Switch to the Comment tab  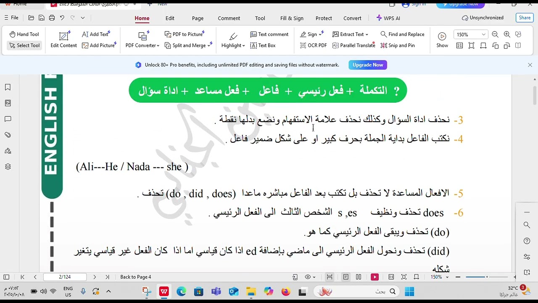(229, 18)
